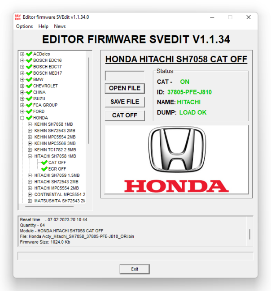Collapse the HITACHI SH7058 1MB node

[30, 156]
